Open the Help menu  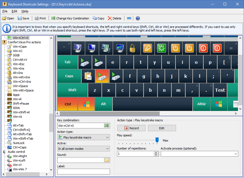25,11
